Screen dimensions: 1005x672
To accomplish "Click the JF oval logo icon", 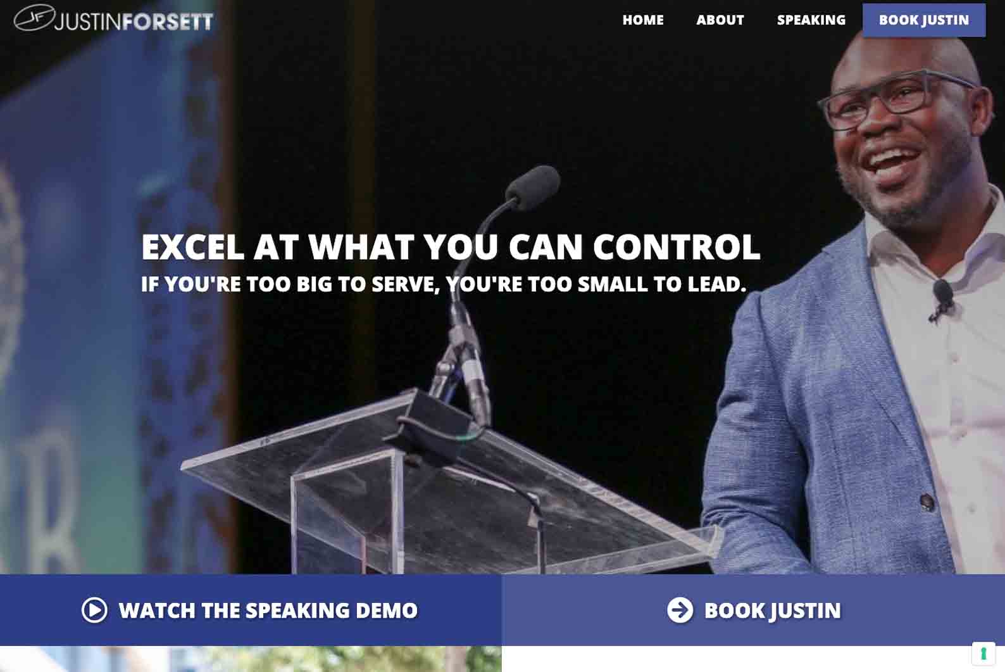I will (x=35, y=17).
